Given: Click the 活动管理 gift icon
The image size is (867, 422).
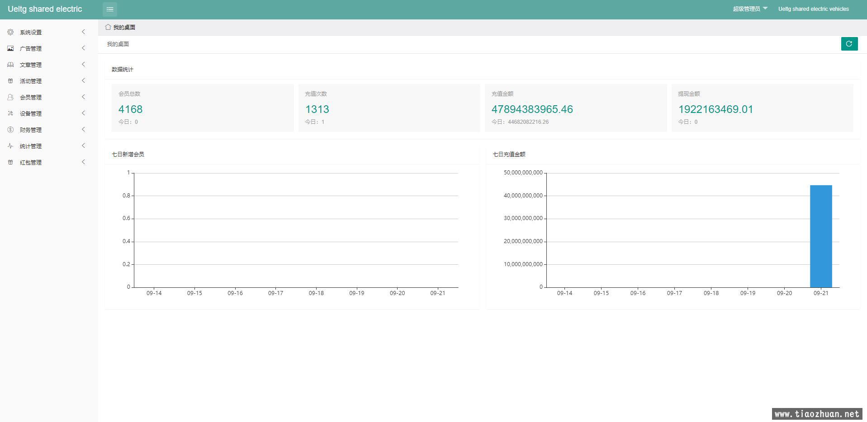Looking at the screenshot, I should [x=10, y=81].
